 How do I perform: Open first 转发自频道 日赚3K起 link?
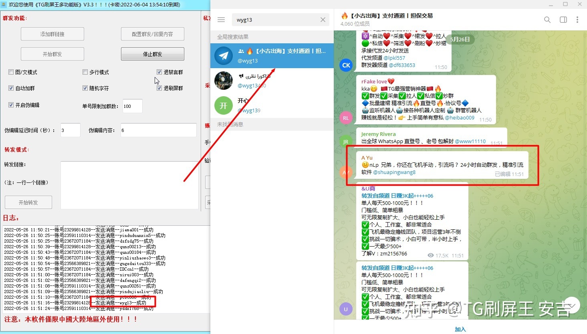click(x=397, y=196)
